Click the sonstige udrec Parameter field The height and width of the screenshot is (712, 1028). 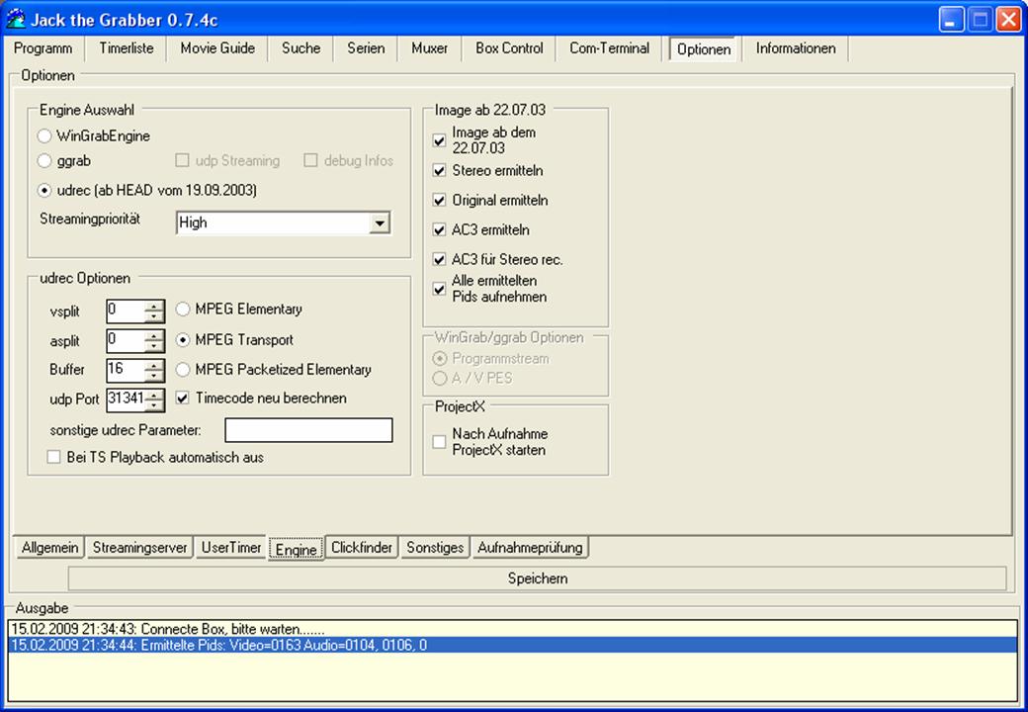click(308, 431)
